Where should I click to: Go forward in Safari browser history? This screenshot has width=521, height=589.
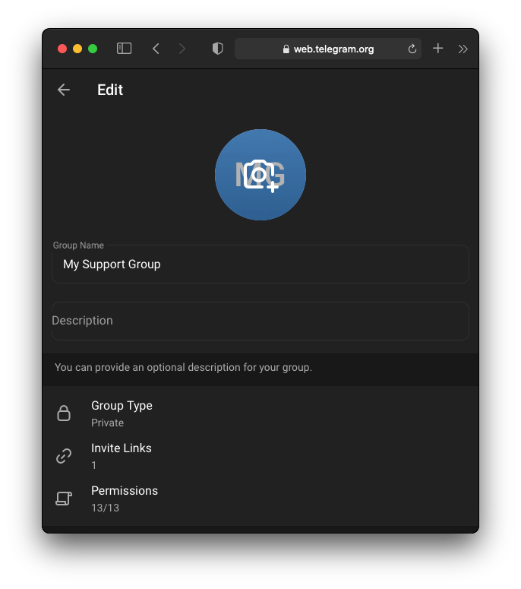182,49
